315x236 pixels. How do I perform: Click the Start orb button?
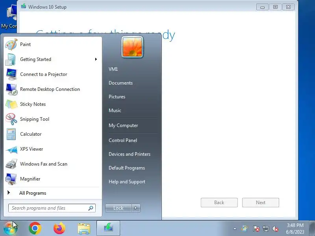[10, 229]
